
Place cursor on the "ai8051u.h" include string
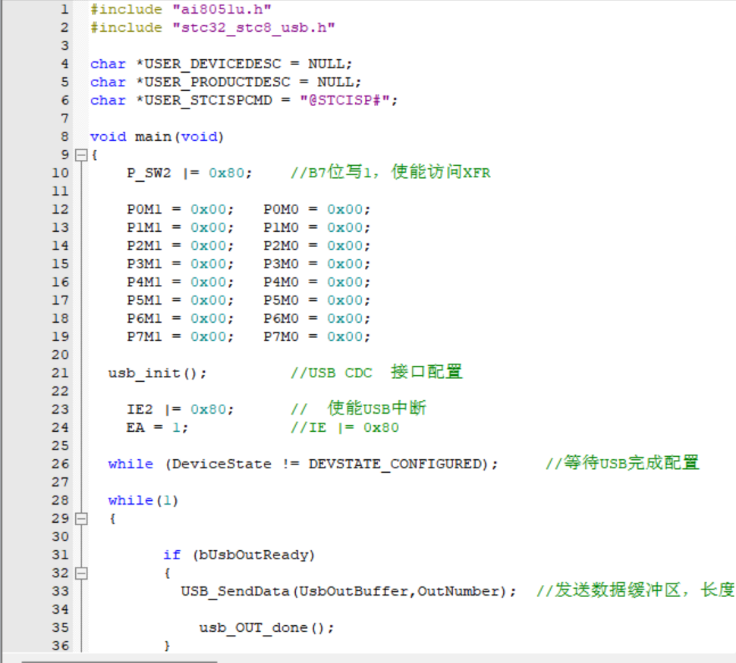tap(207, 10)
